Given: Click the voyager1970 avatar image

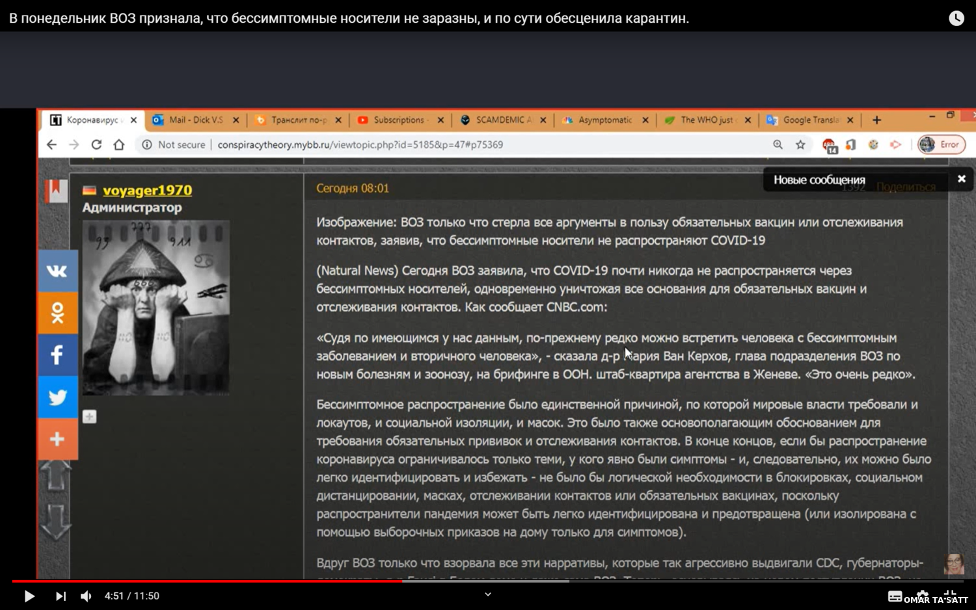Looking at the screenshot, I should 156,308.
